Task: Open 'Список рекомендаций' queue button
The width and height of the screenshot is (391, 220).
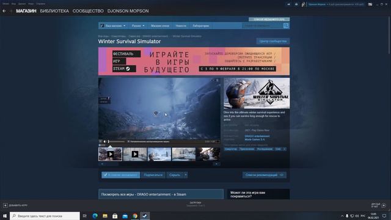Action: (265, 175)
